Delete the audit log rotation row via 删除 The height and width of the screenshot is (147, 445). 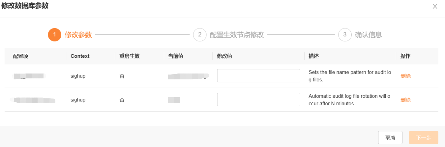click(x=405, y=100)
